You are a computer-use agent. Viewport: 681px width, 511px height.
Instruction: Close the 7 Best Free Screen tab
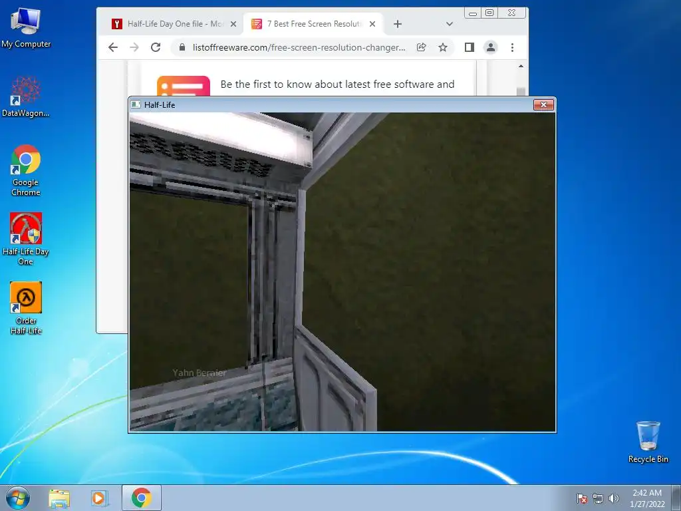(x=372, y=24)
